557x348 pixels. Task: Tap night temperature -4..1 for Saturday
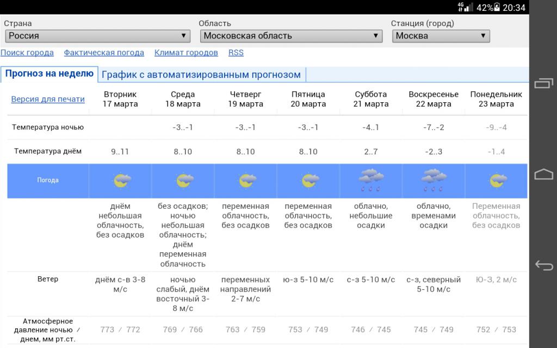pyautogui.click(x=371, y=127)
